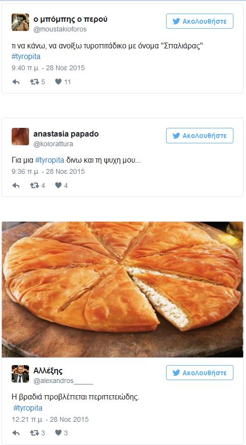Like the Αλλέξης tweet
Viewport: 246px width, 445px height.
pos(58,433)
